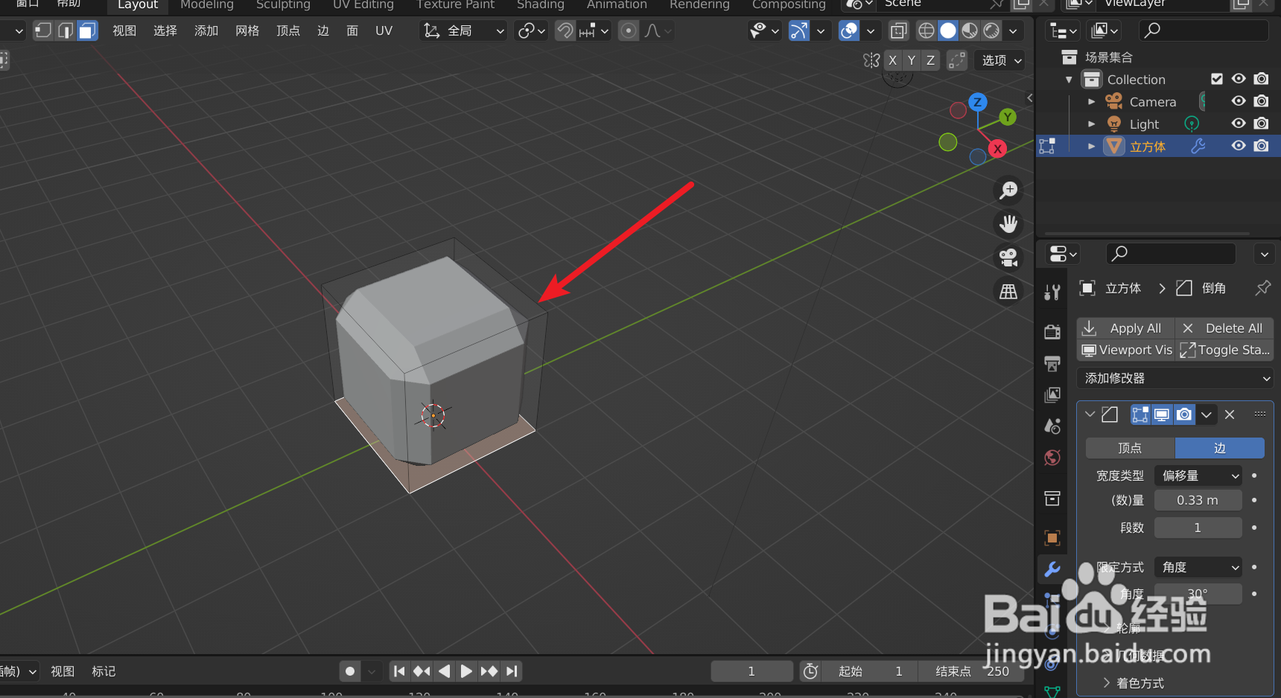Toggle modifier viewport display monitor button
Screen dimensions: 1281x698
(1162, 414)
